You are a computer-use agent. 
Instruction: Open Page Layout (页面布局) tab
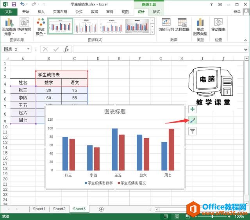coord(60,12)
